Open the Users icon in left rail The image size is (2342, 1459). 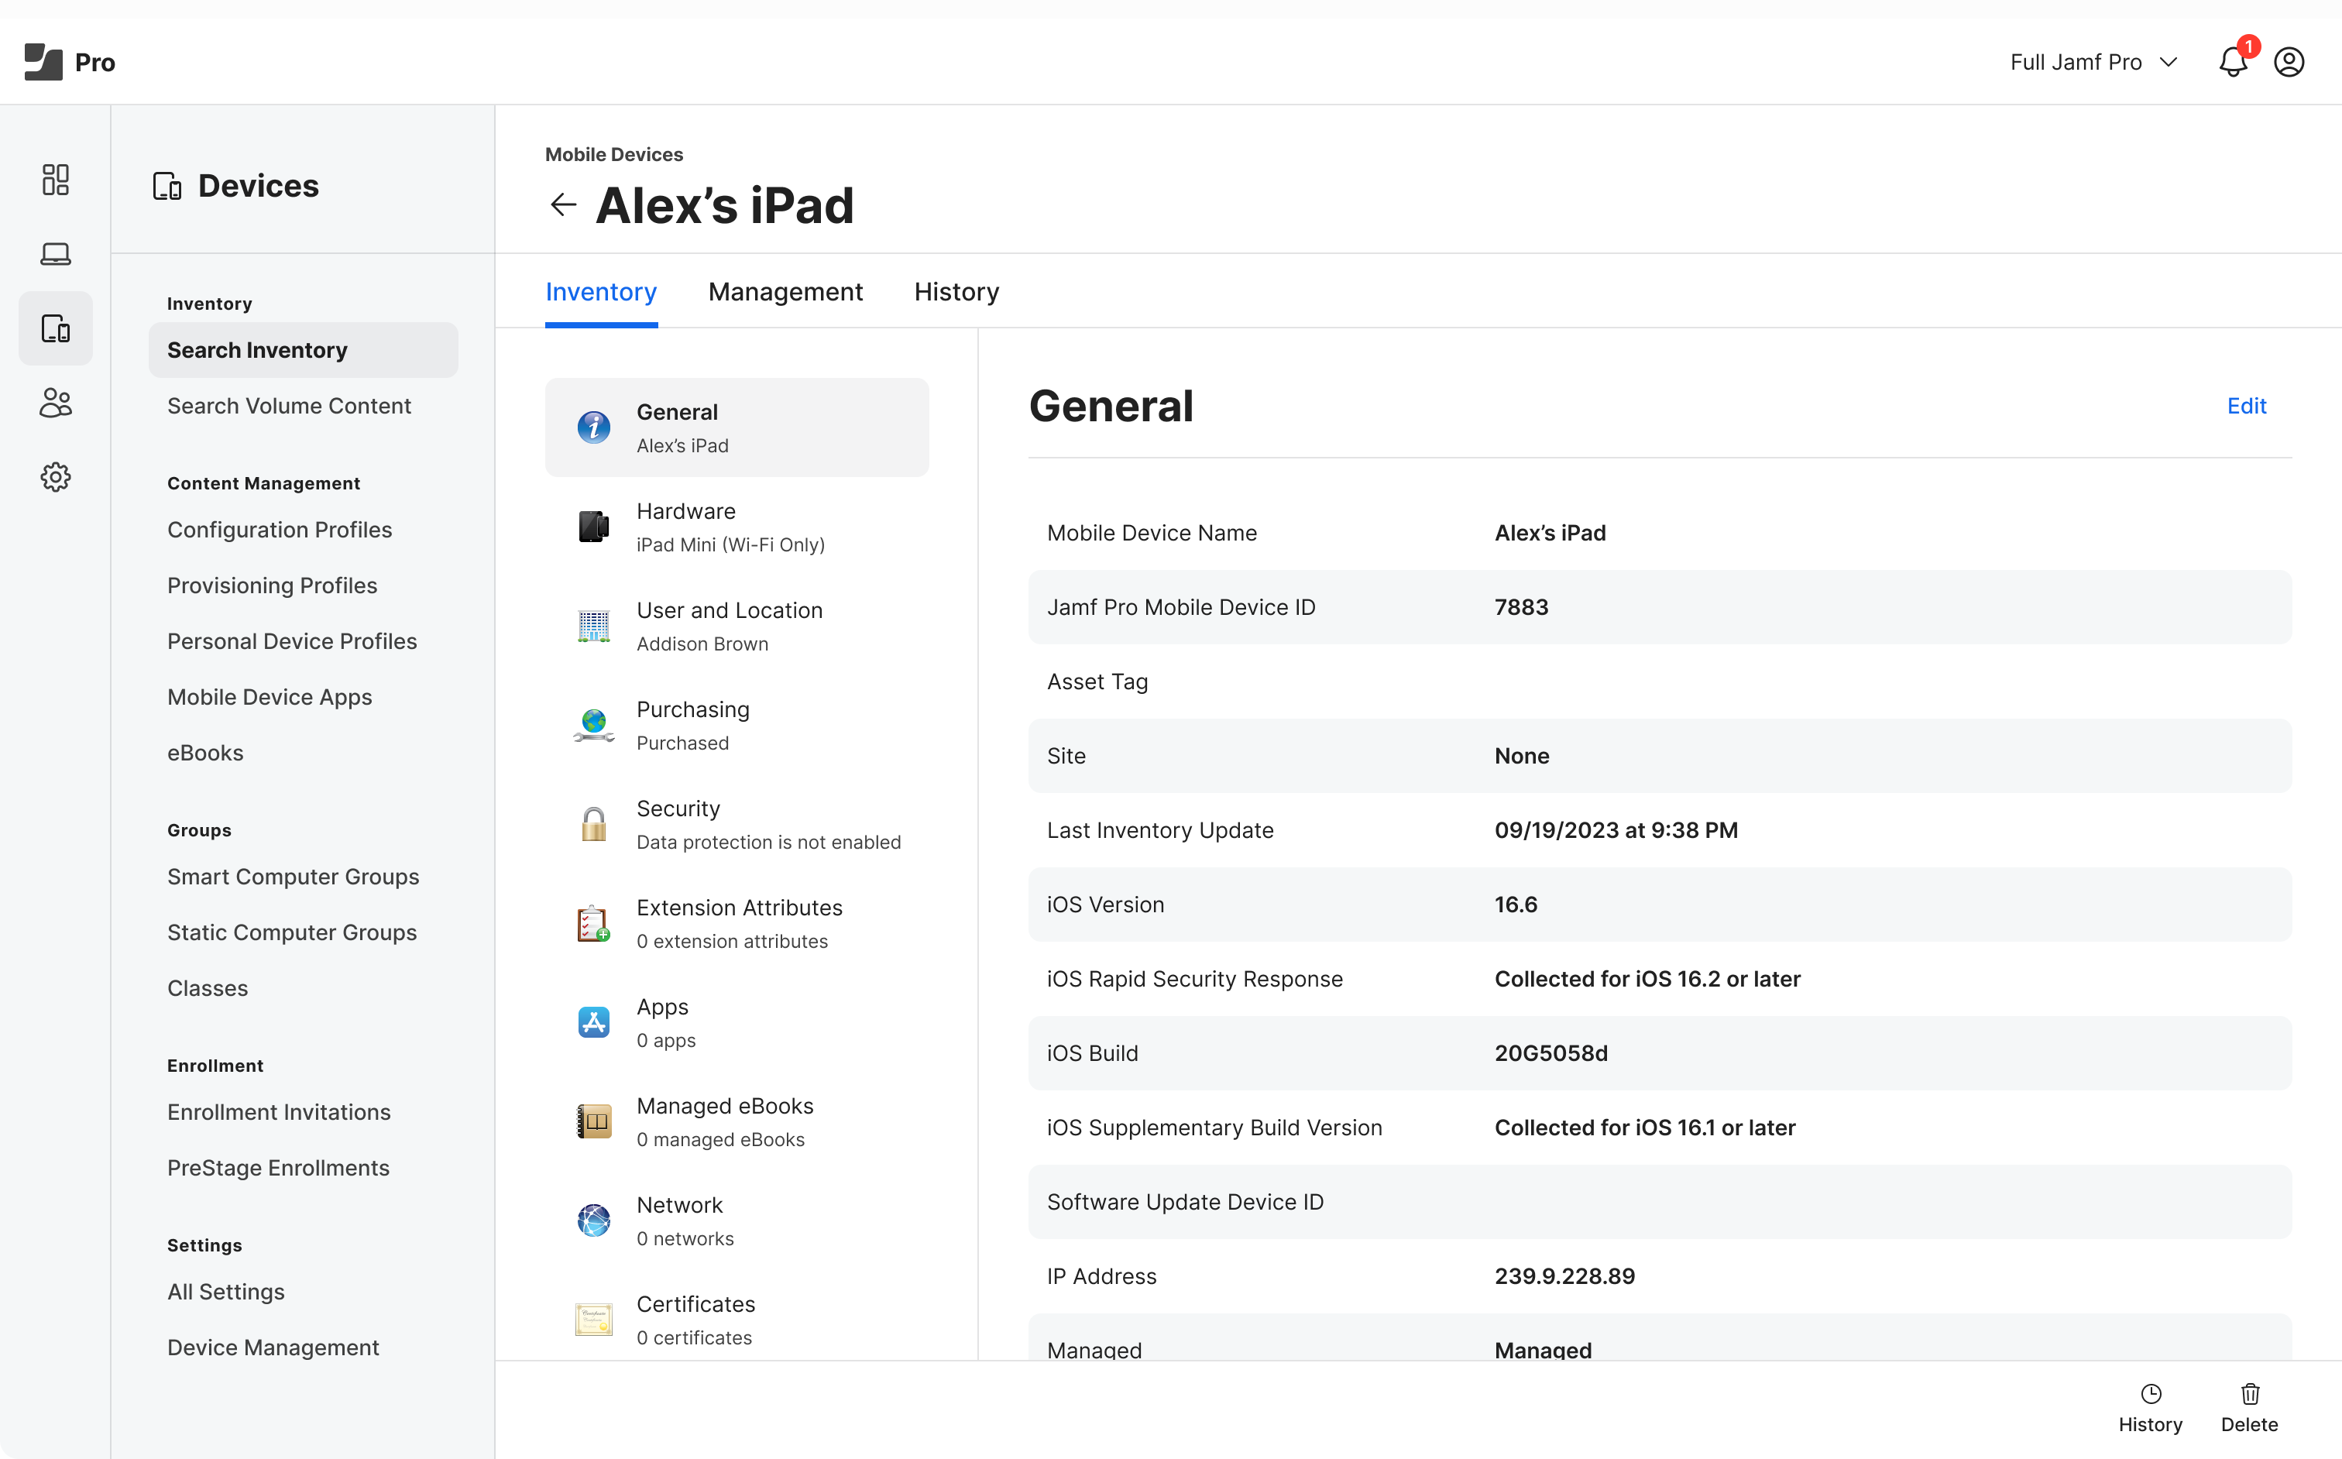click(x=55, y=403)
